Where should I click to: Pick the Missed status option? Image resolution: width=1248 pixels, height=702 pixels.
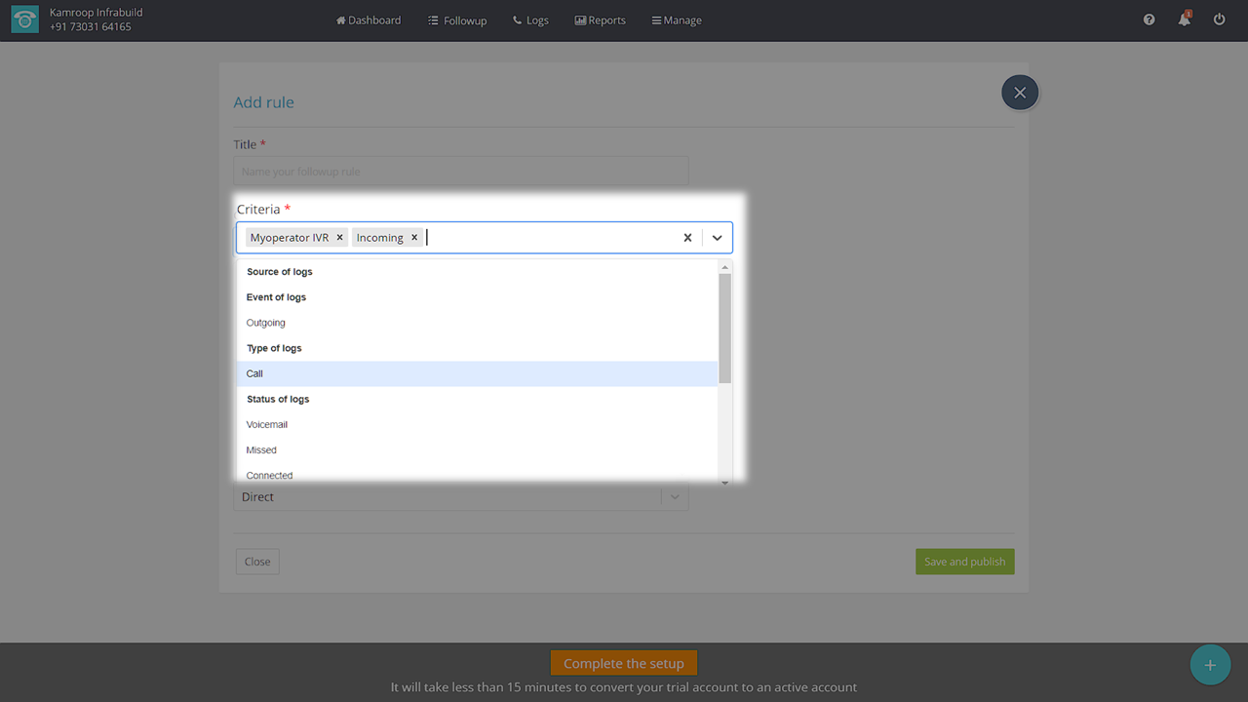(x=261, y=450)
